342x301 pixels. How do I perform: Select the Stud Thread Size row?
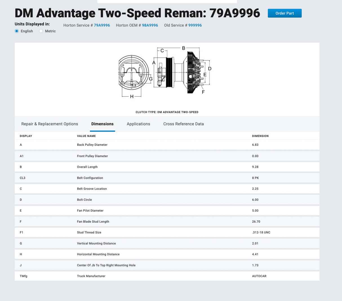click(167, 232)
